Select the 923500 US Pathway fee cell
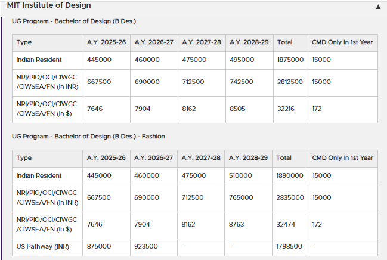 tap(147, 246)
